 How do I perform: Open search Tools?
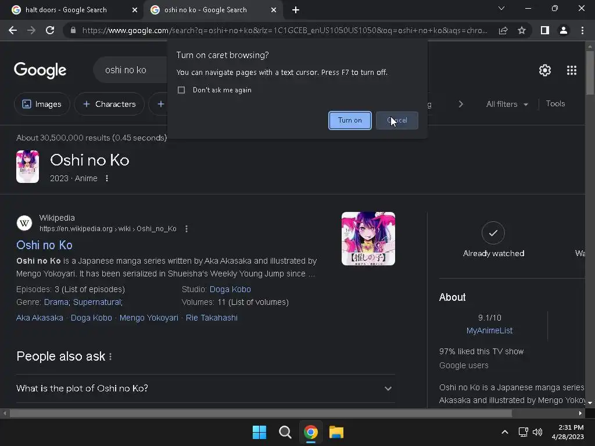555,103
